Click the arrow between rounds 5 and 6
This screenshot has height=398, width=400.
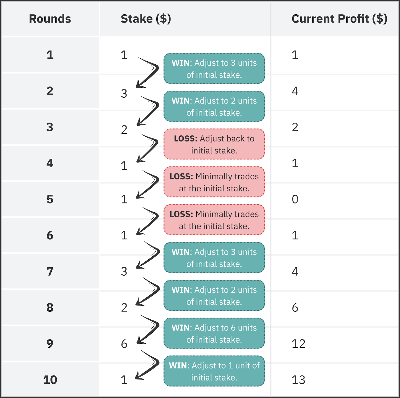pyautogui.click(x=147, y=221)
